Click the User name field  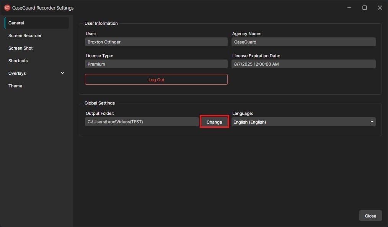[156, 42]
